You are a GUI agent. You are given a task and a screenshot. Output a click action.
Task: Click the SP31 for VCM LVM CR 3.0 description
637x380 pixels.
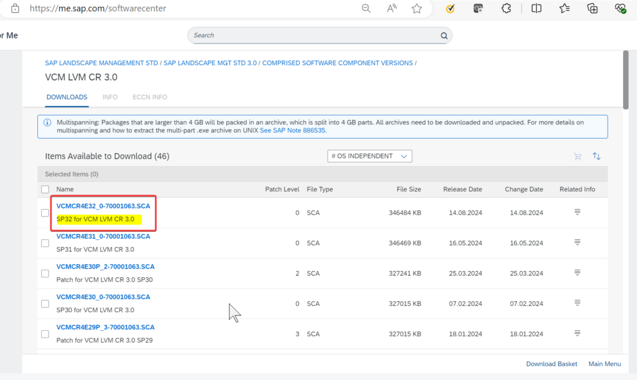click(x=95, y=249)
